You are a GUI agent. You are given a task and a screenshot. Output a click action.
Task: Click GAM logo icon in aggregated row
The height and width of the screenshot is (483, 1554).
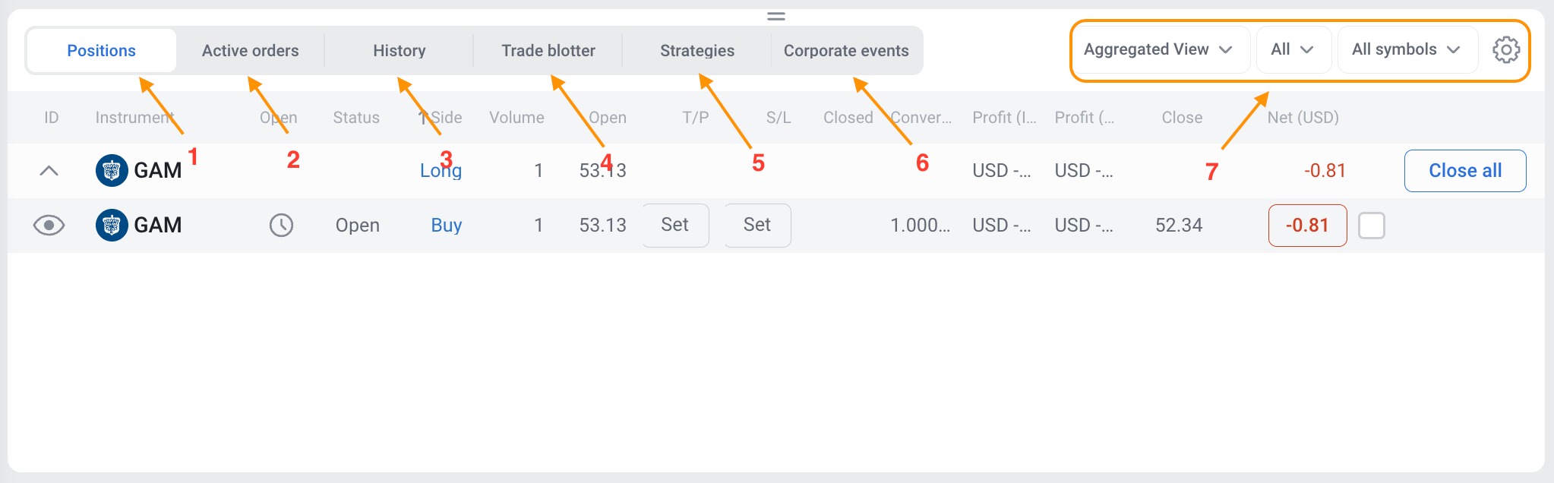tap(112, 170)
